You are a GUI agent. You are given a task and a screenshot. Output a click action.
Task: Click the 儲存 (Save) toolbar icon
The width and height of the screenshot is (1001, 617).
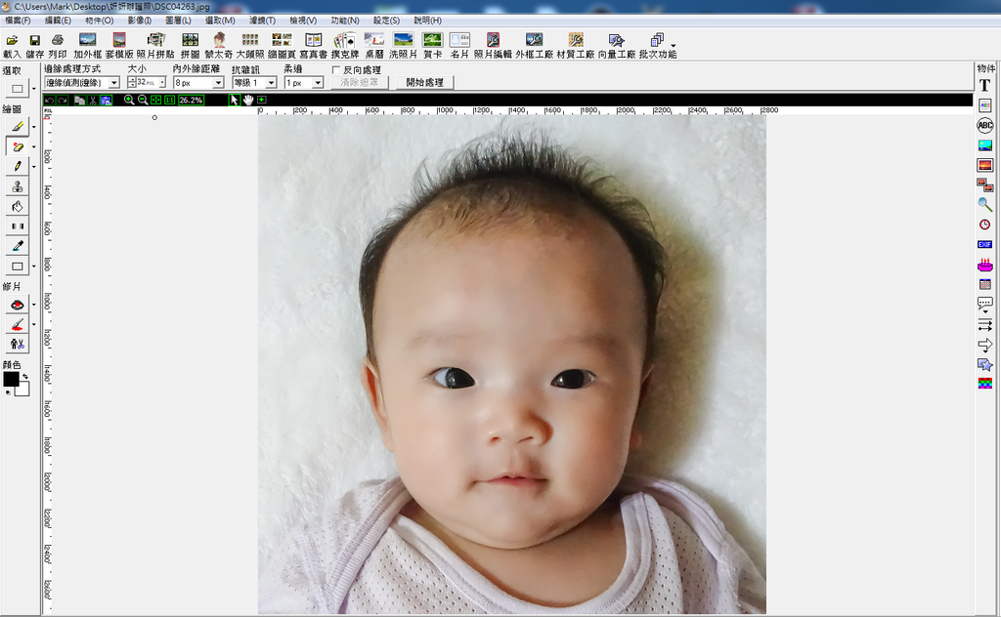pyautogui.click(x=34, y=46)
